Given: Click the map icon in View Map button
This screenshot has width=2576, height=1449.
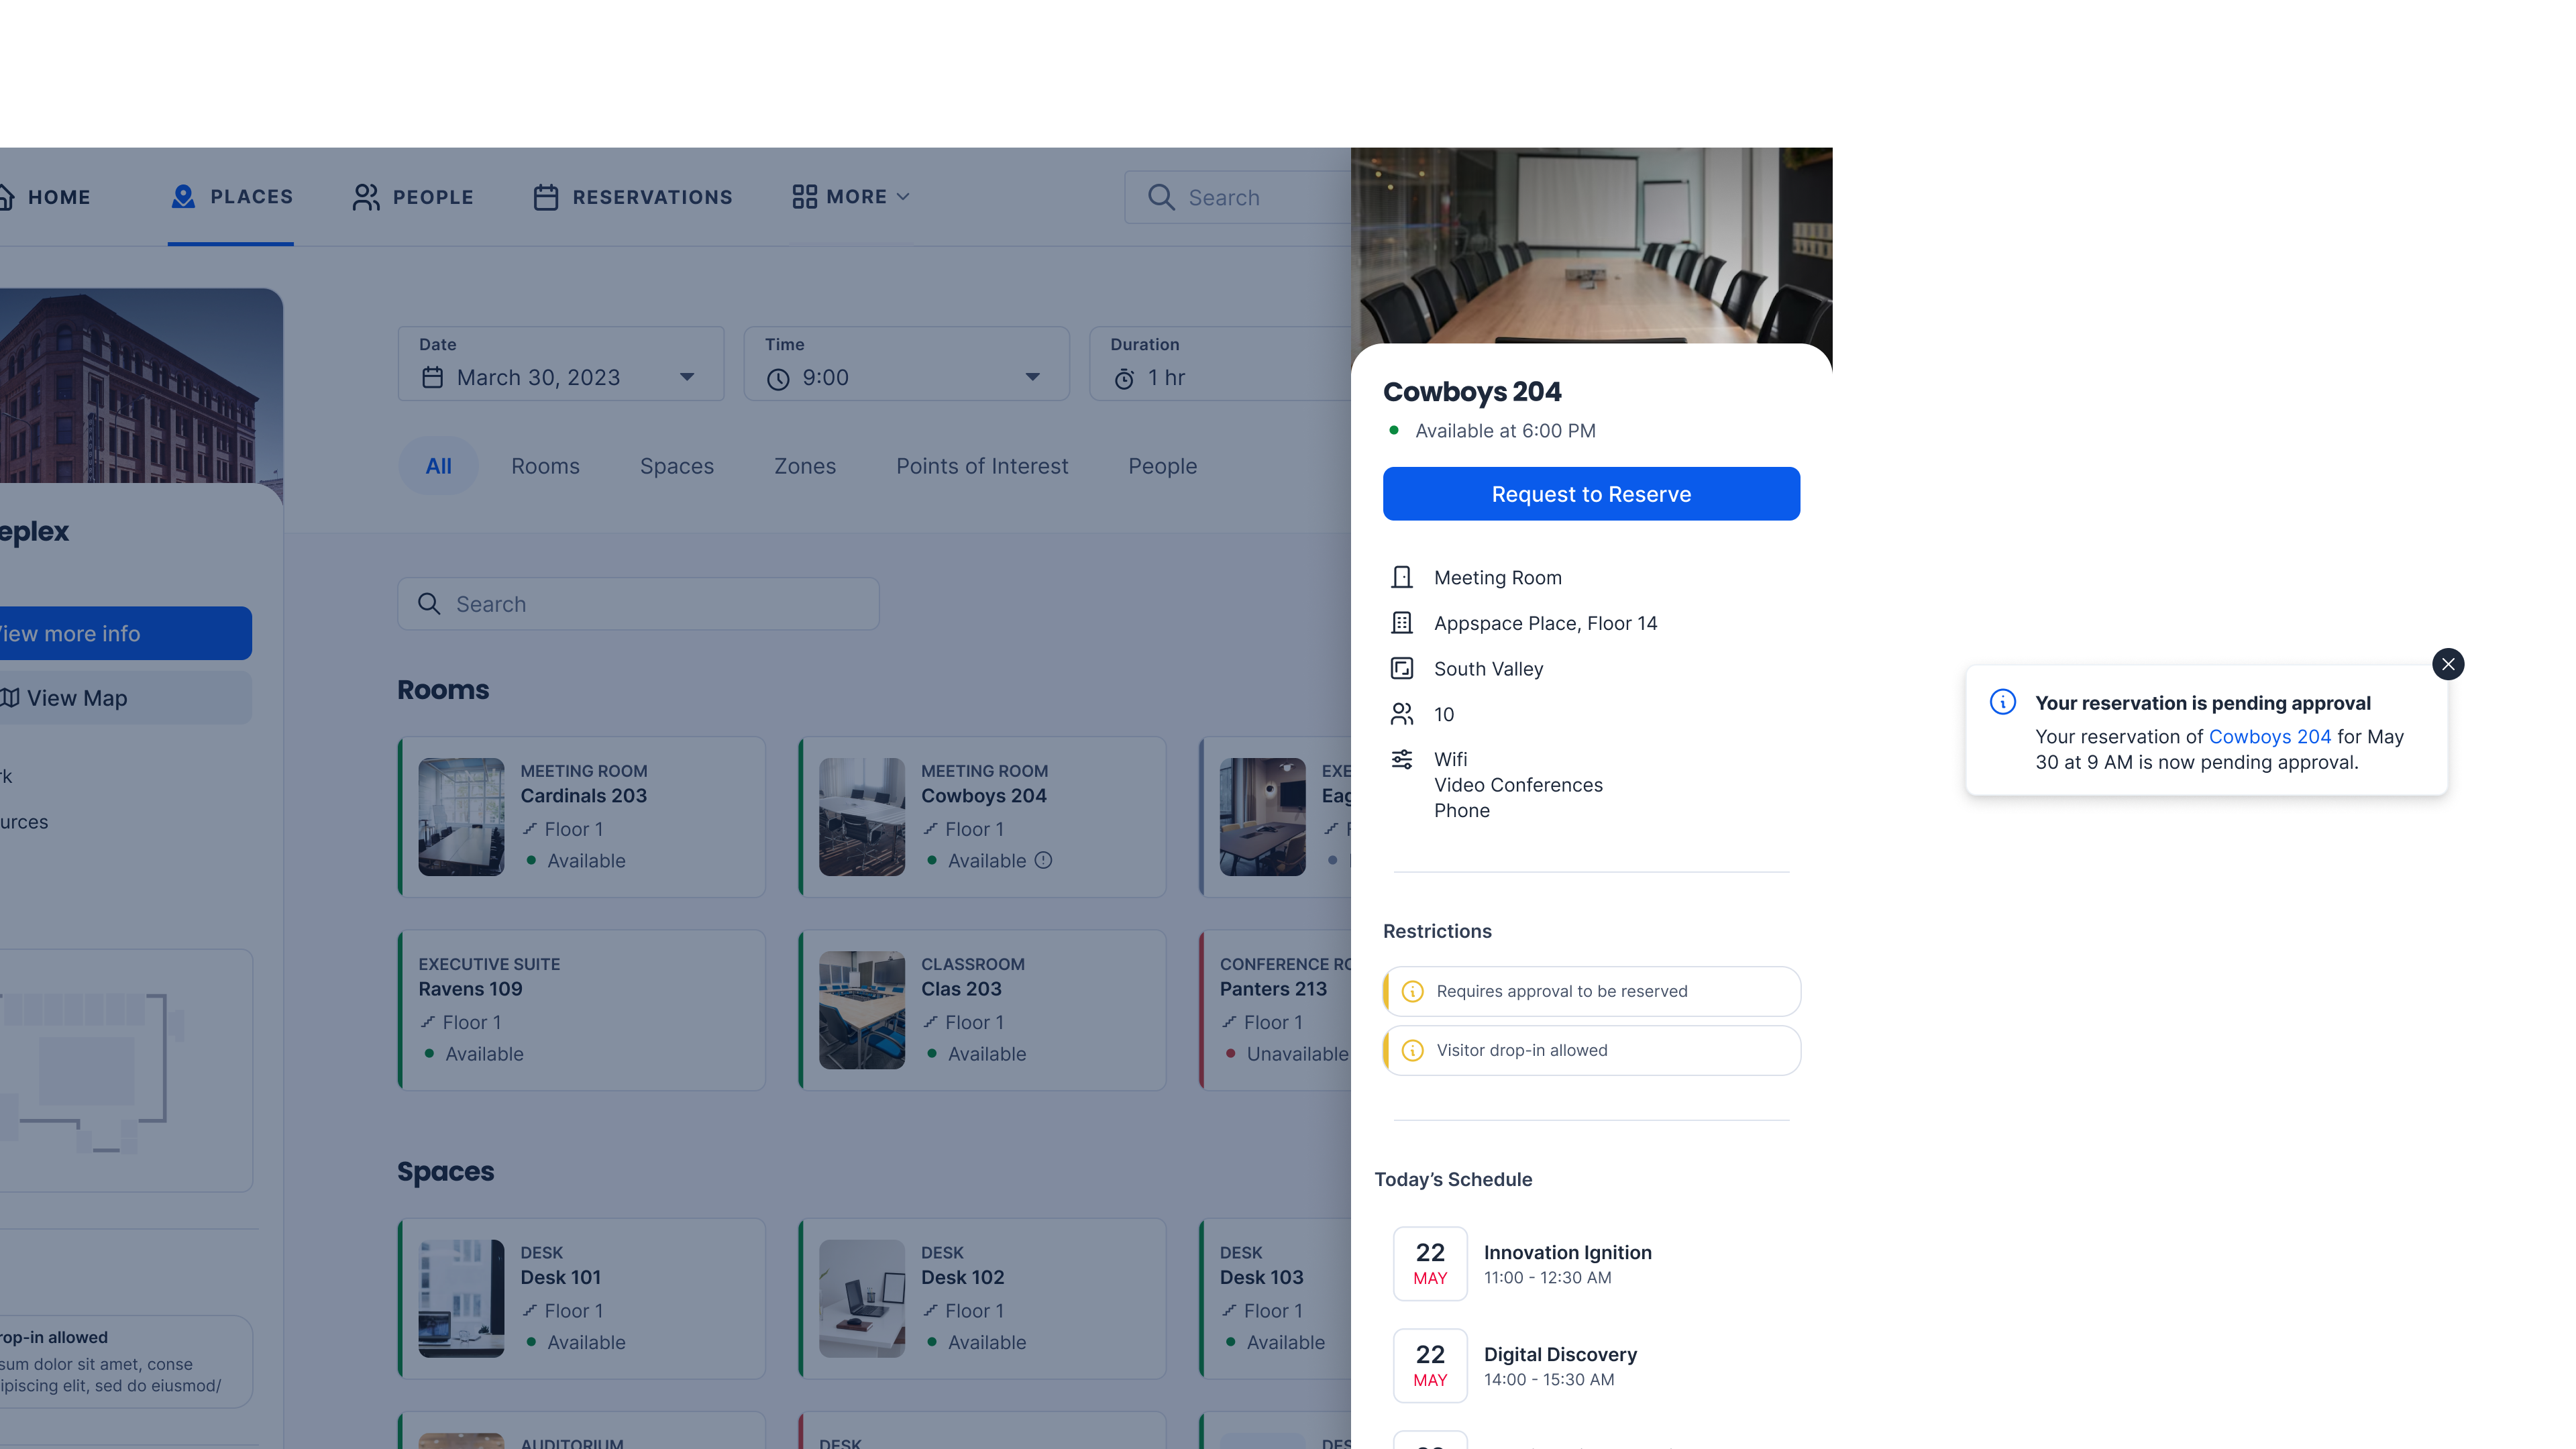Looking at the screenshot, I should point(10,698).
